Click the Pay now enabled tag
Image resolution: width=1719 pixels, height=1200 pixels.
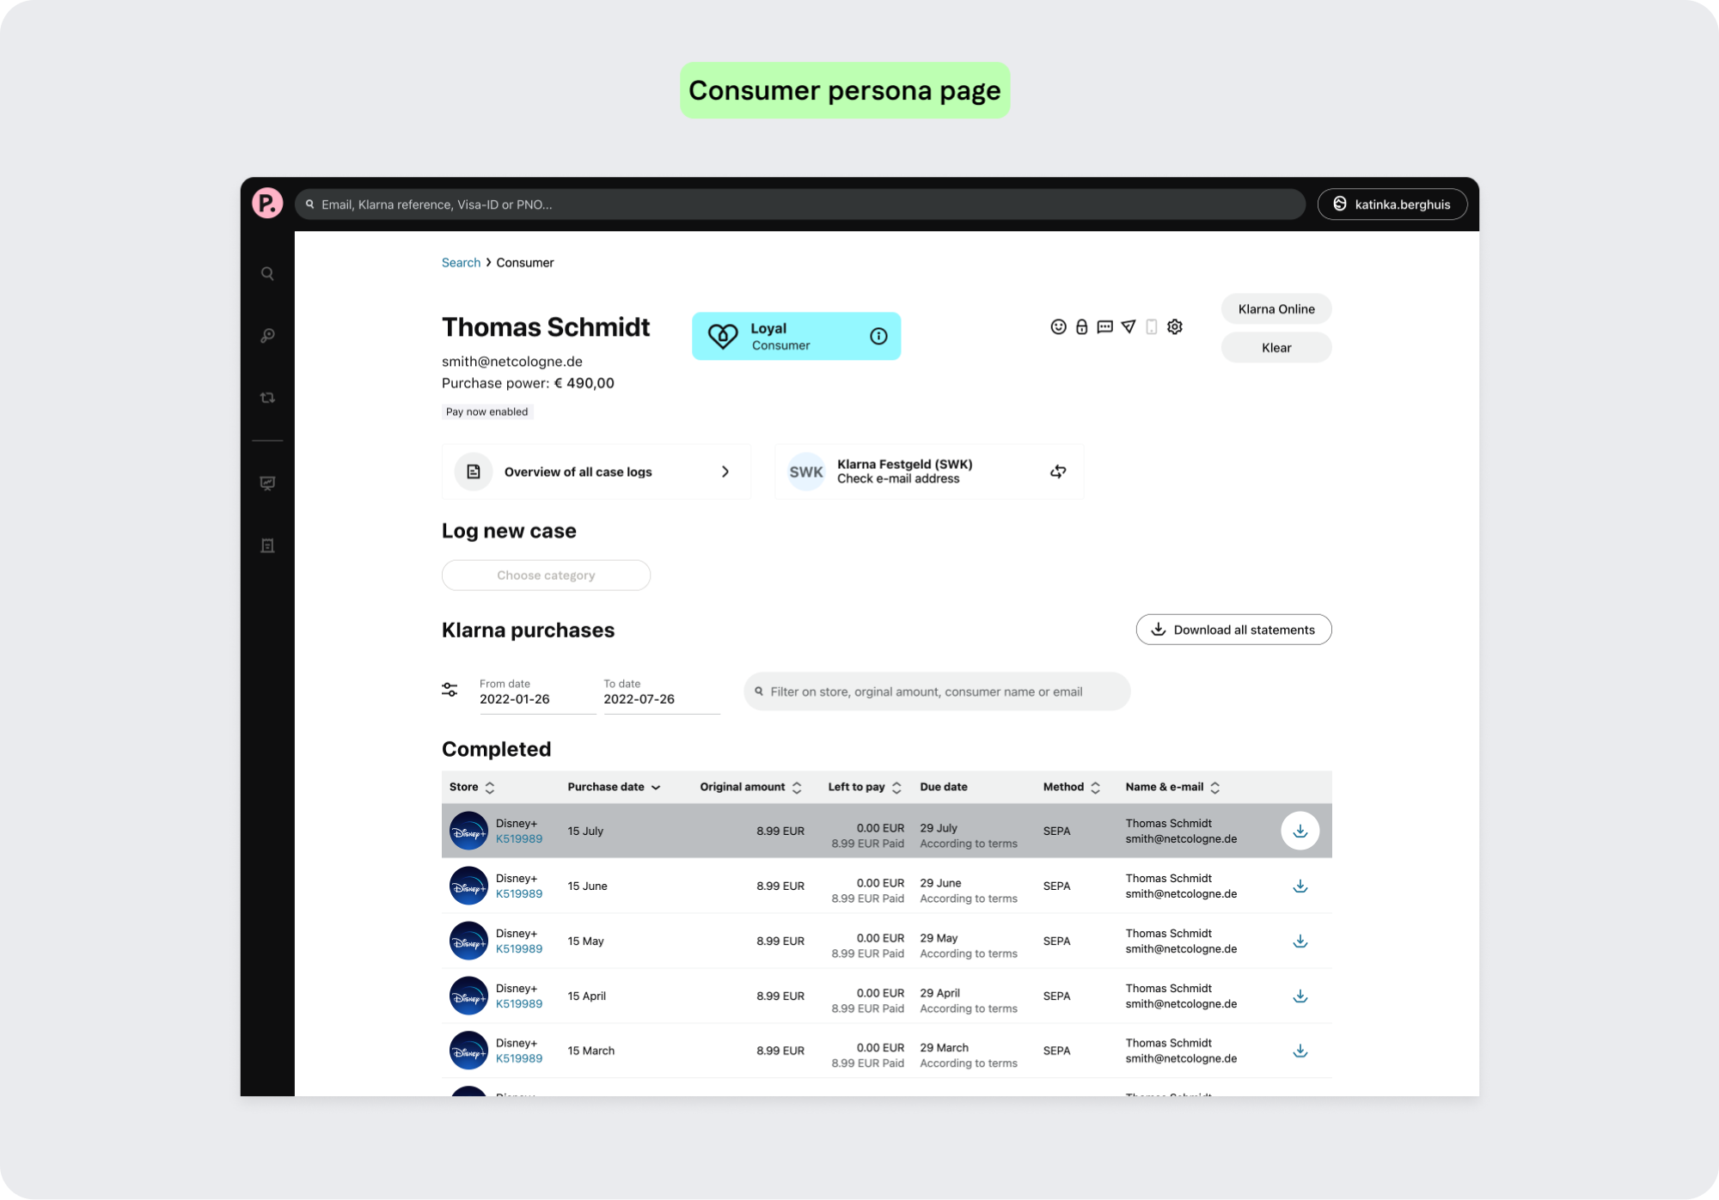(487, 412)
